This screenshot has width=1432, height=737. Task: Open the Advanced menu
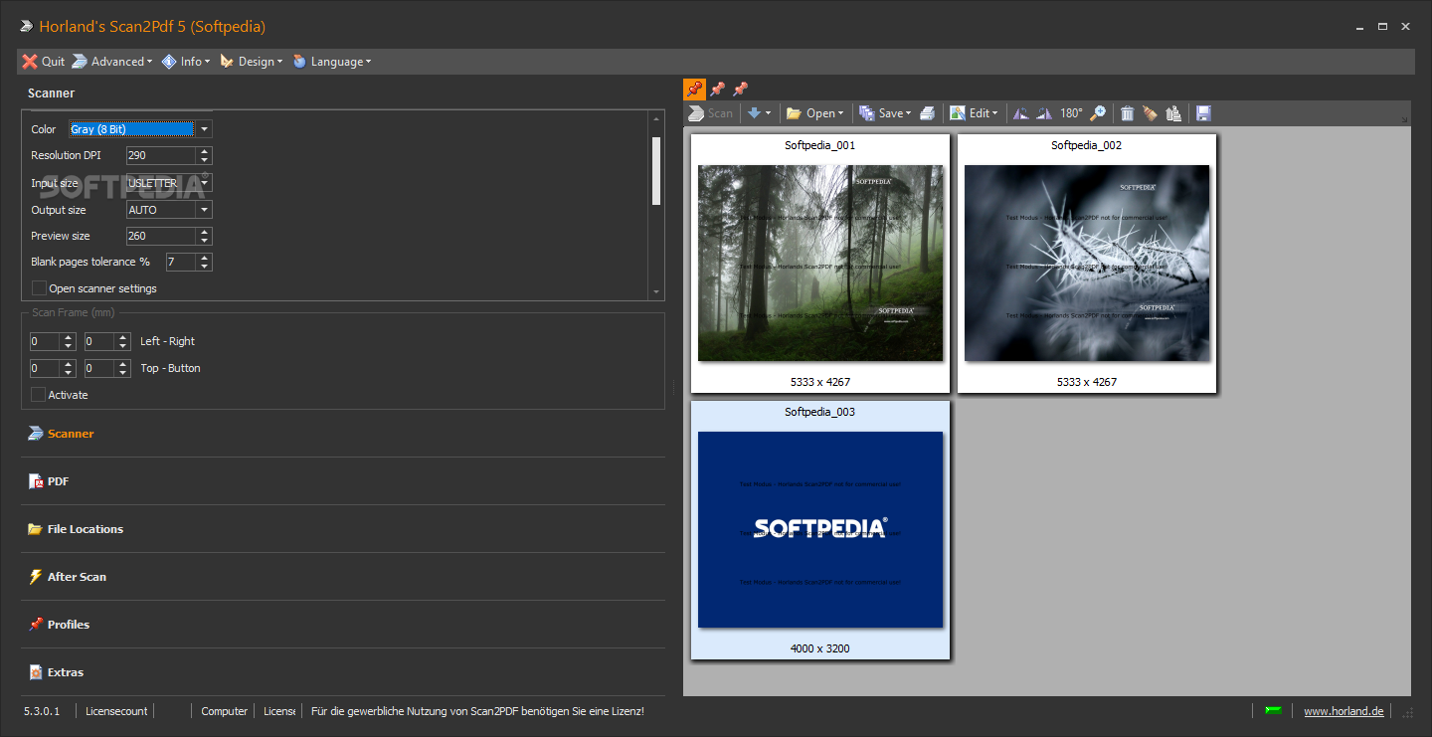pyautogui.click(x=112, y=62)
